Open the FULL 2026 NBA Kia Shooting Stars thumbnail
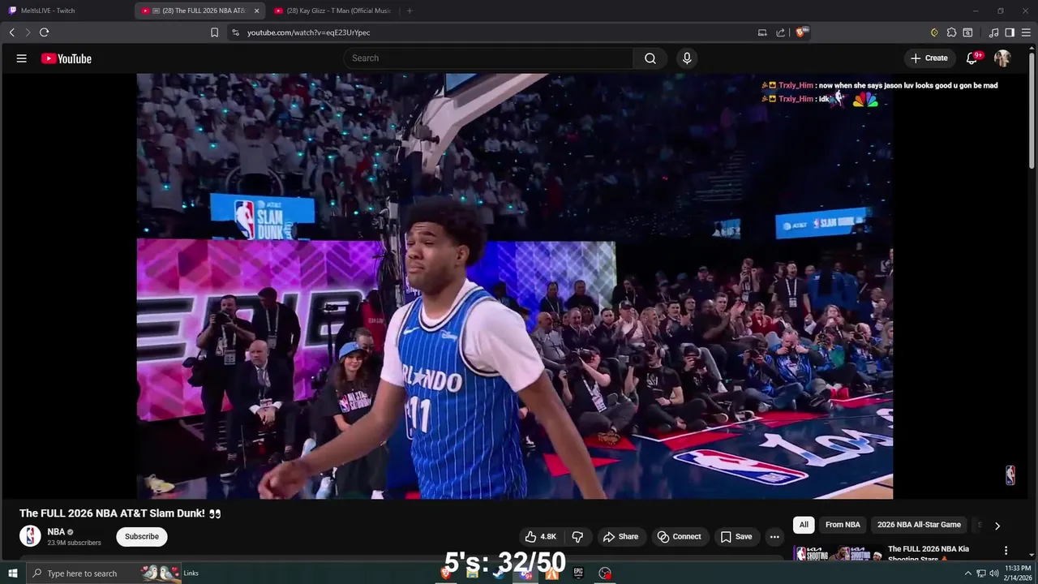 pos(838,554)
